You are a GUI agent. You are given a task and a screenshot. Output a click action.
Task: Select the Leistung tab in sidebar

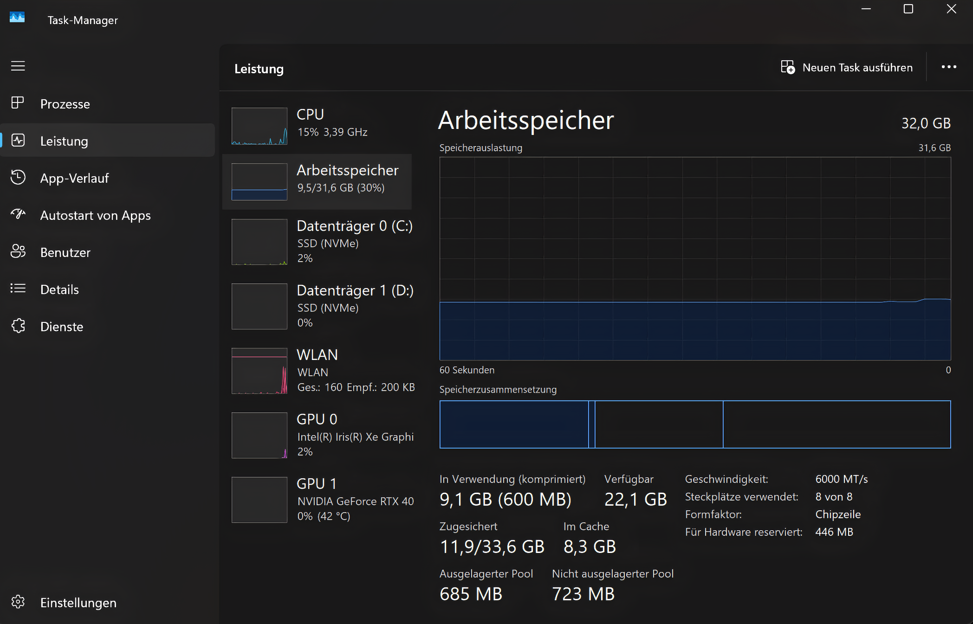[x=64, y=141]
